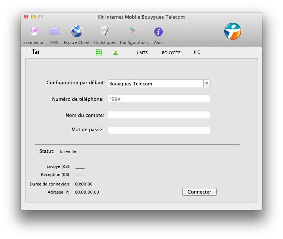Click the Réception (KB) label

(56, 174)
